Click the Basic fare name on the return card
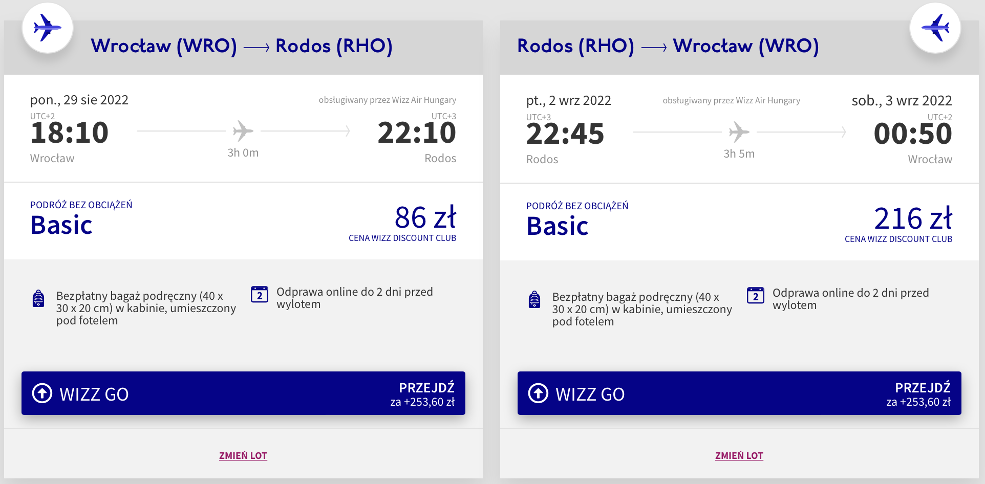The width and height of the screenshot is (985, 484). [558, 226]
